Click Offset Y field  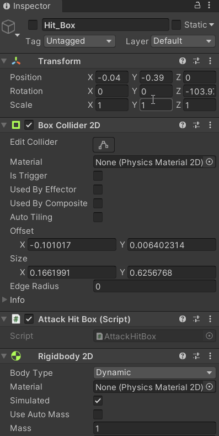tap(172, 245)
